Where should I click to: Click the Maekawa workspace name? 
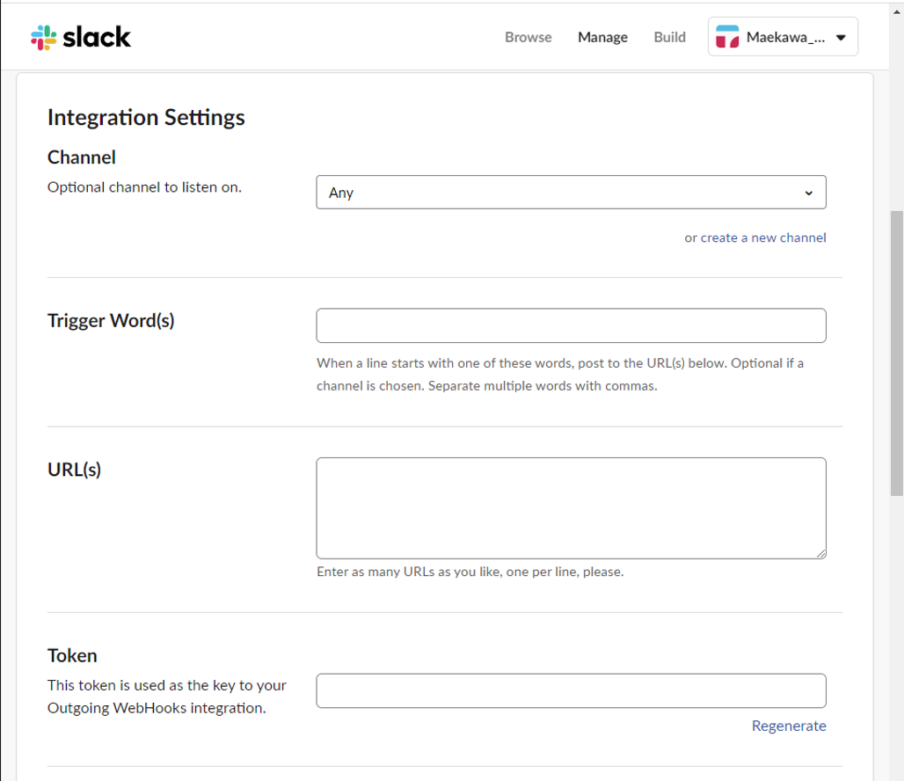pos(785,37)
